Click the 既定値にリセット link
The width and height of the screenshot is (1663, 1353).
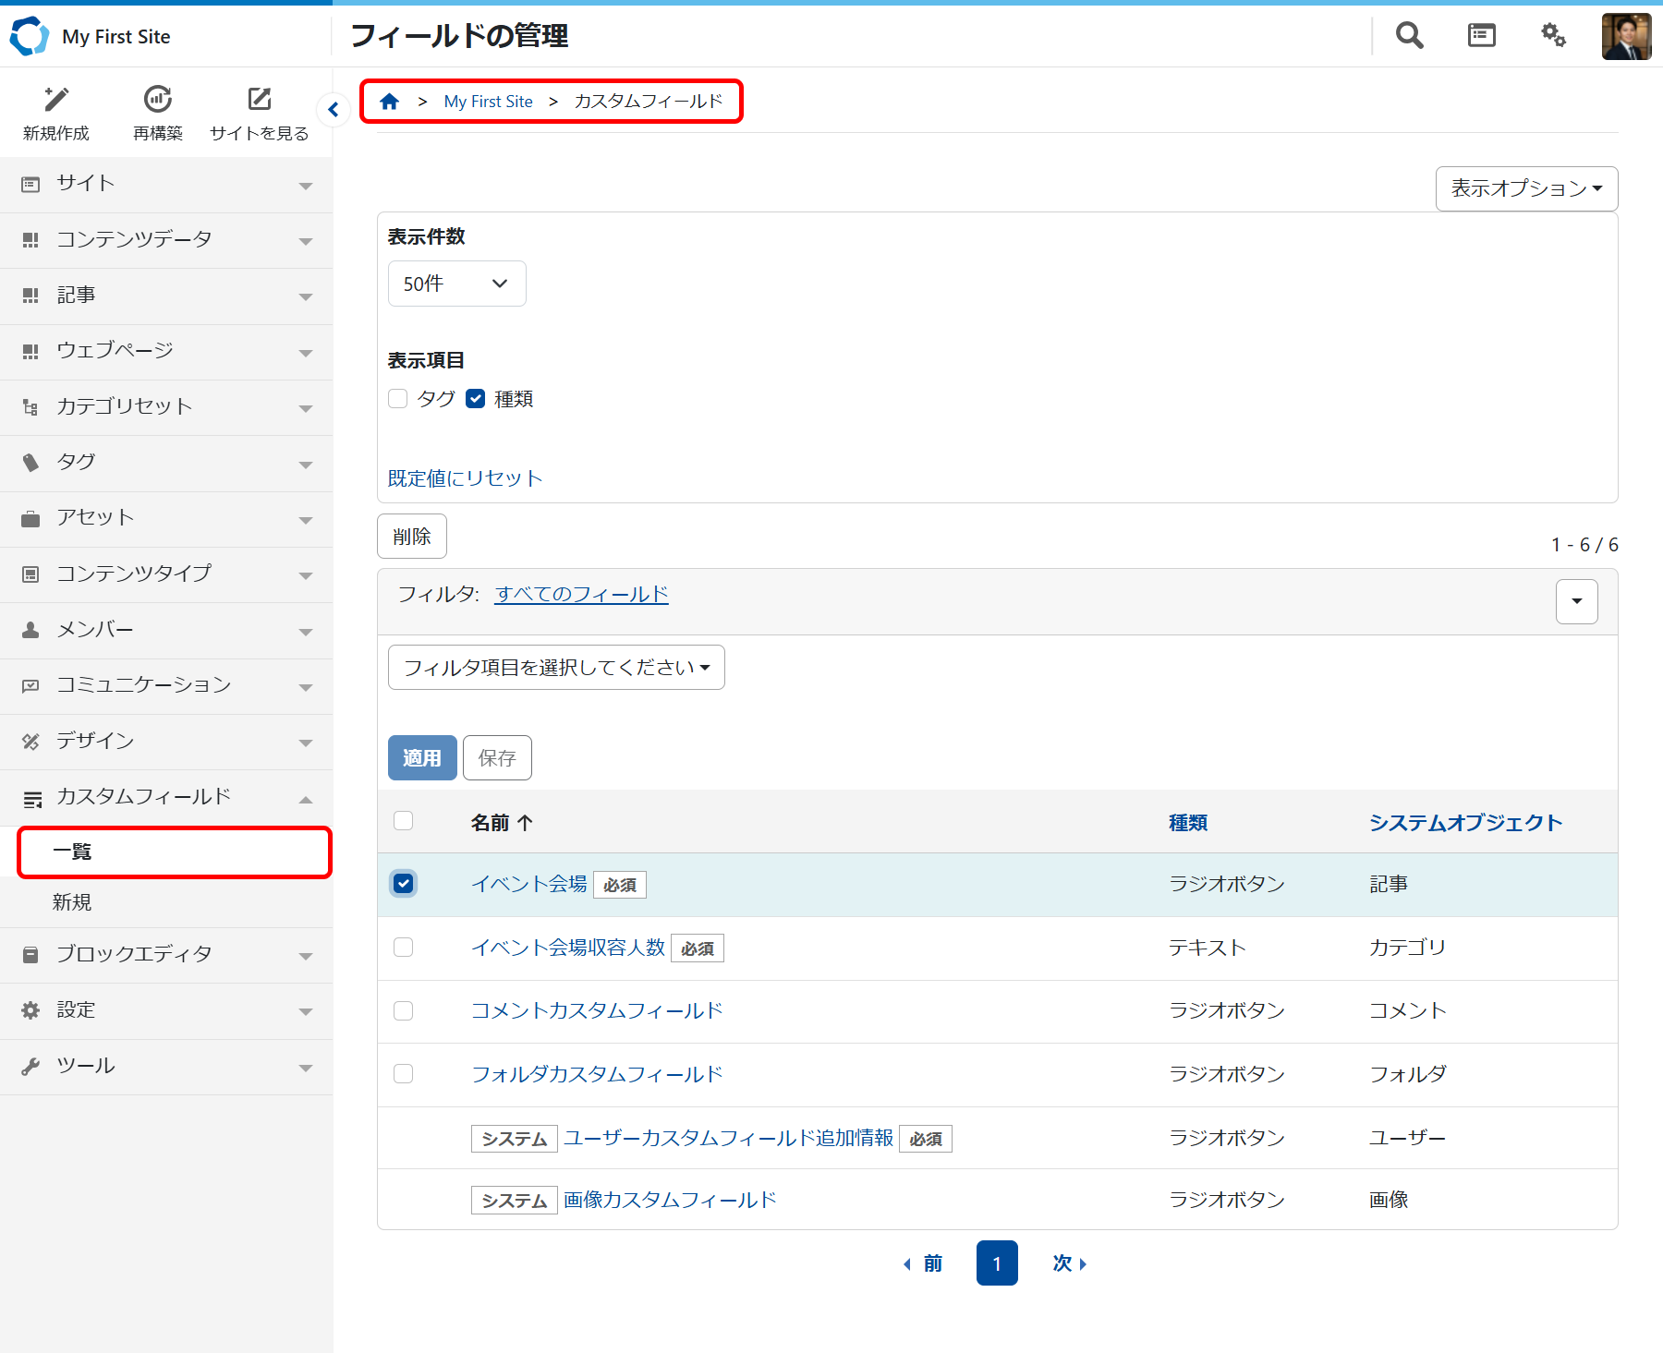tap(465, 478)
